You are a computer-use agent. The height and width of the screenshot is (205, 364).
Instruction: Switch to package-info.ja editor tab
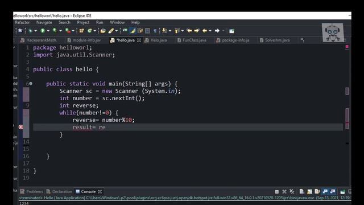pos(233,40)
